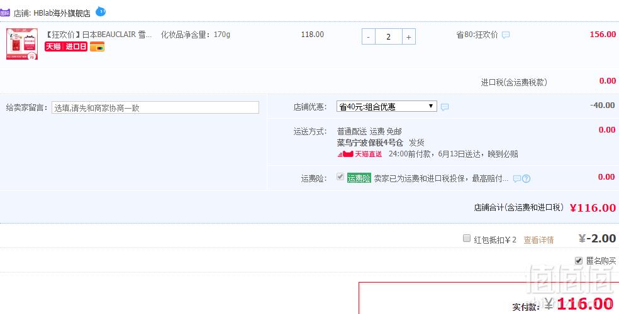Click the product title 【狂欢价】日本BEAUCLAIR

[99, 35]
